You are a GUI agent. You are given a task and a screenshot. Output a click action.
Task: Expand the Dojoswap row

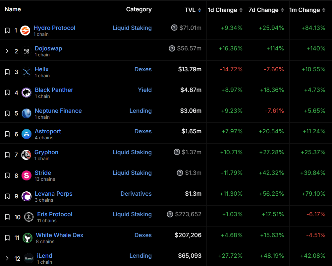(x=7, y=51)
